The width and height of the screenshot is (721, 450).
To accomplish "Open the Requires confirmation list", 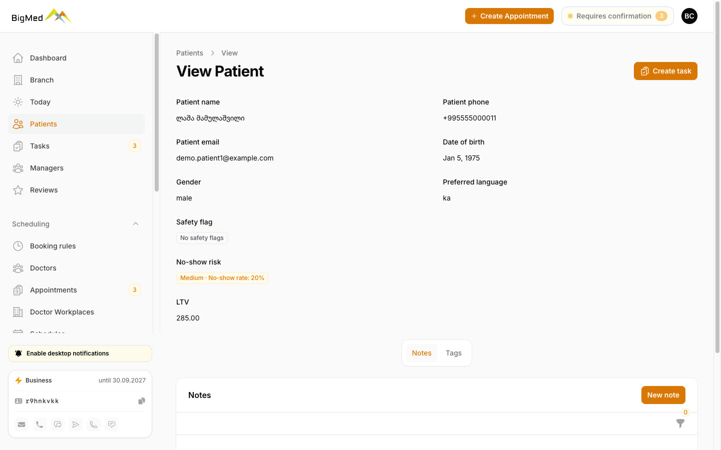I will (x=617, y=16).
